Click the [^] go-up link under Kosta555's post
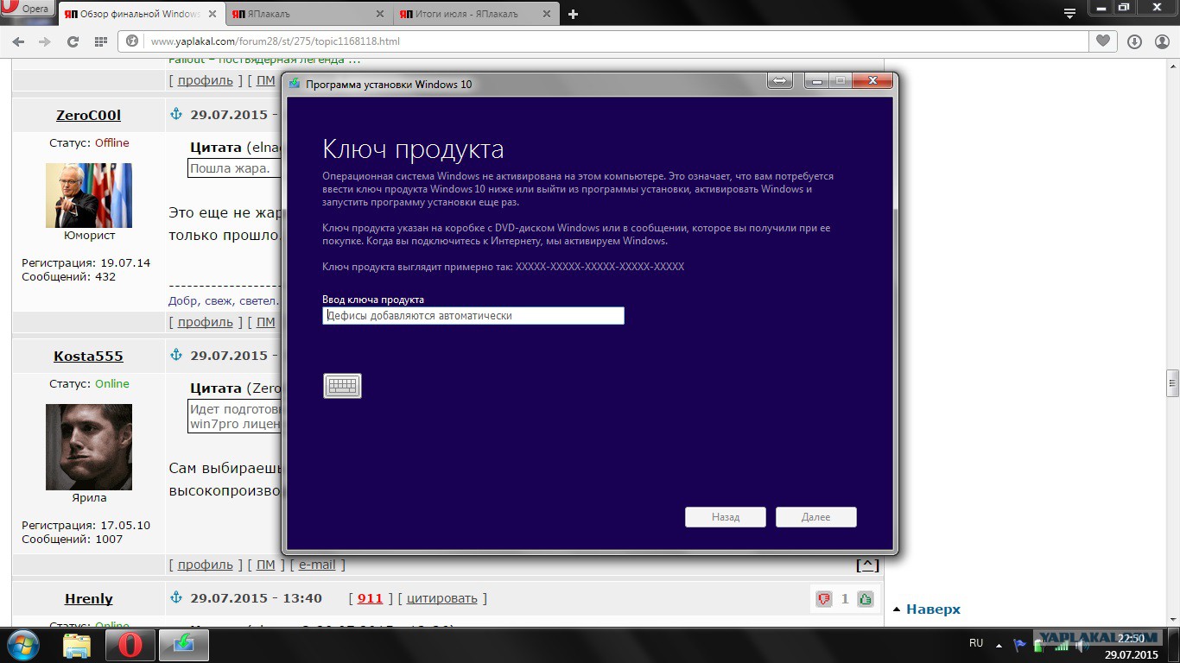The image size is (1180, 663). pyautogui.click(x=867, y=565)
